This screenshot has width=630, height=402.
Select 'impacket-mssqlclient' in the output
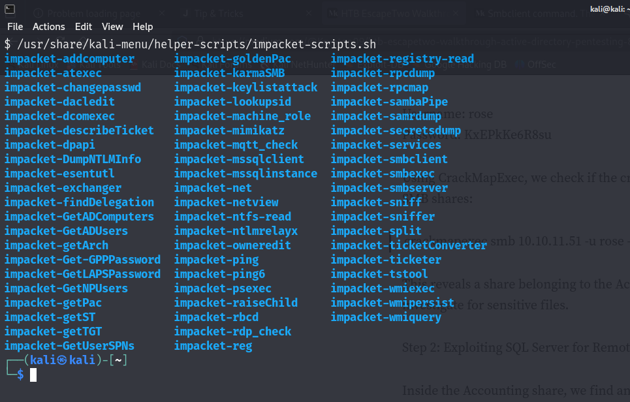[239, 159]
